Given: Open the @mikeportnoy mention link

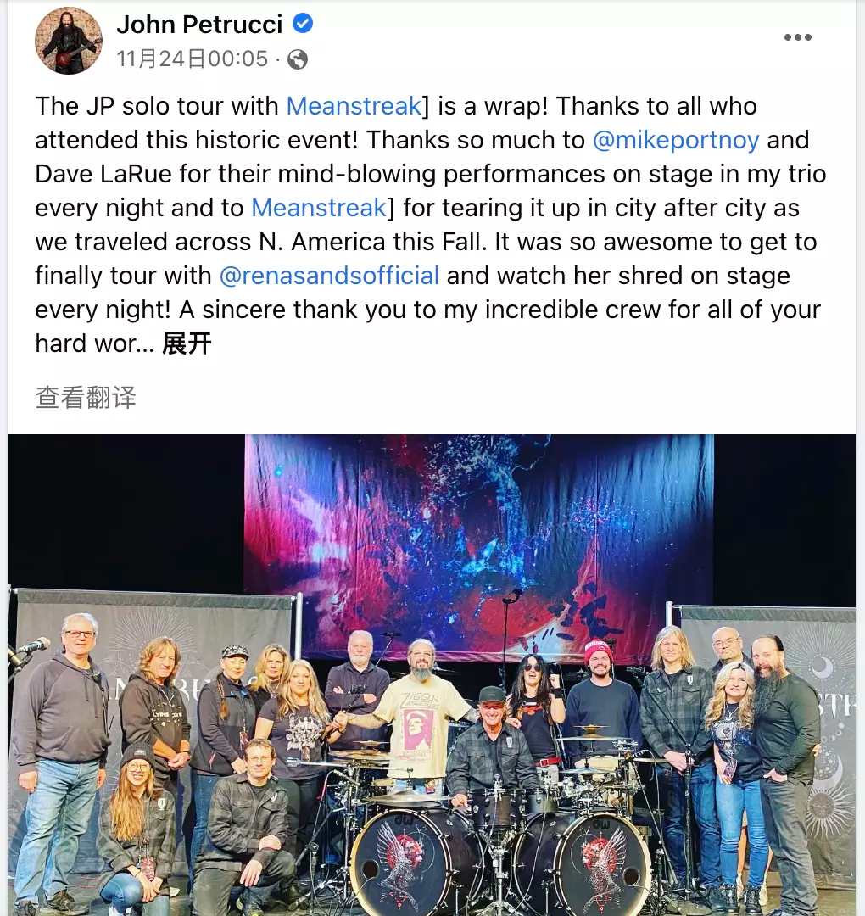Looking at the screenshot, I should [676, 140].
